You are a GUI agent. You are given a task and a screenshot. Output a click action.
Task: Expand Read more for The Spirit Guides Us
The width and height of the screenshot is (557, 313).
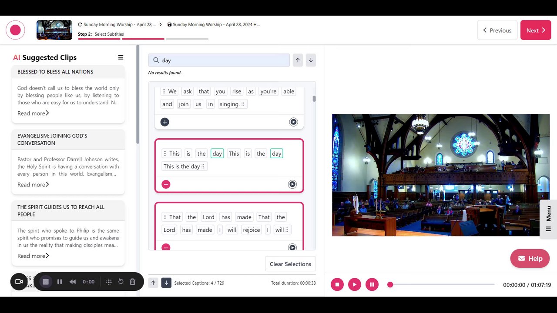click(33, 256)
